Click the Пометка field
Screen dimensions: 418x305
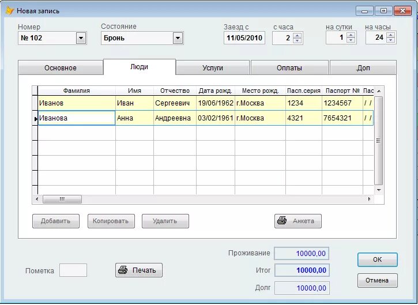(x=73, y=270)
